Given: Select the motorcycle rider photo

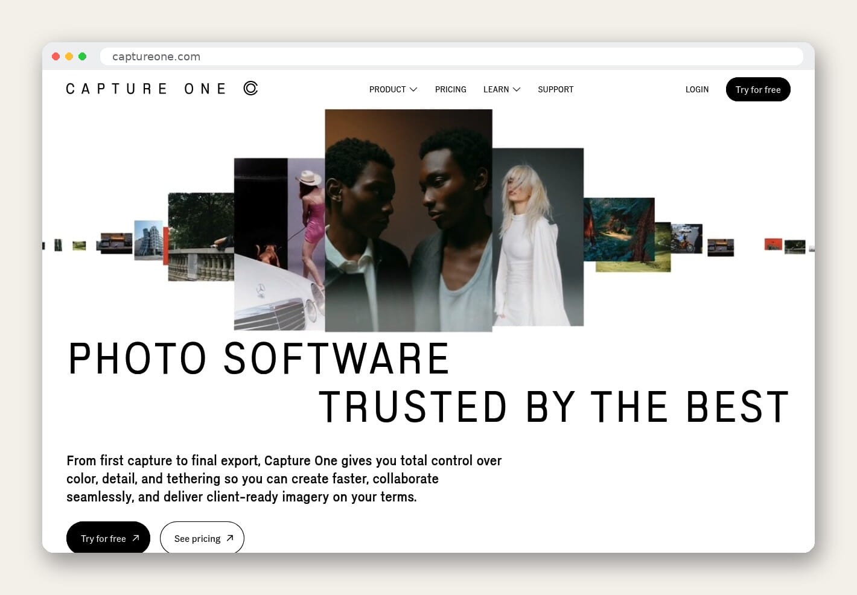Looking at the screenshot, I should point(686,238).
